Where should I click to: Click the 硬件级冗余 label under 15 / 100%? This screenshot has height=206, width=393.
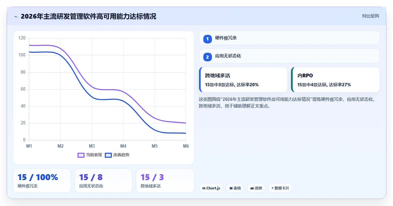(x=28, y=186)
